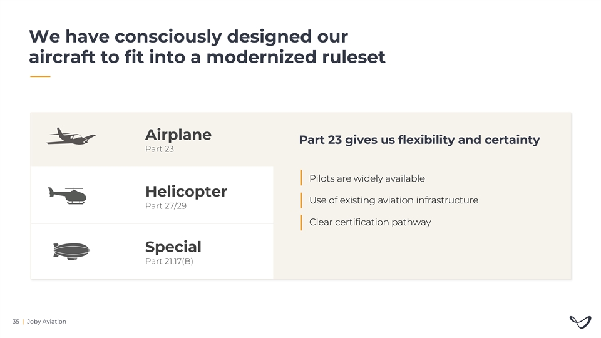Select the Helicopter heading
Viewport: 601px width, 338px height.
pos(186,191)
